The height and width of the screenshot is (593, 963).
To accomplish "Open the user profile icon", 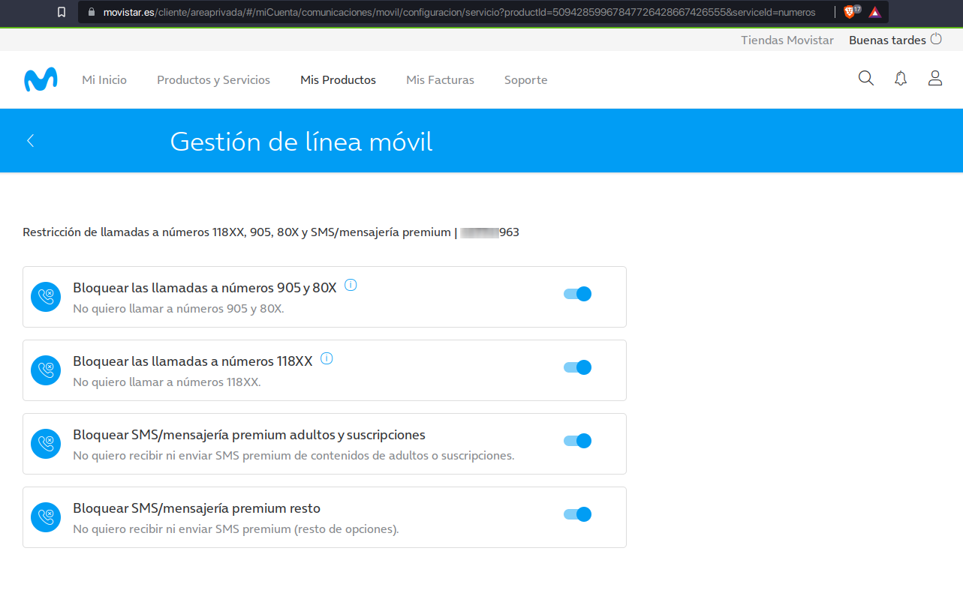I will pyautogui.click(x=935, y=79).
